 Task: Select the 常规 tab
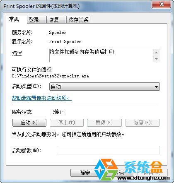16,19
